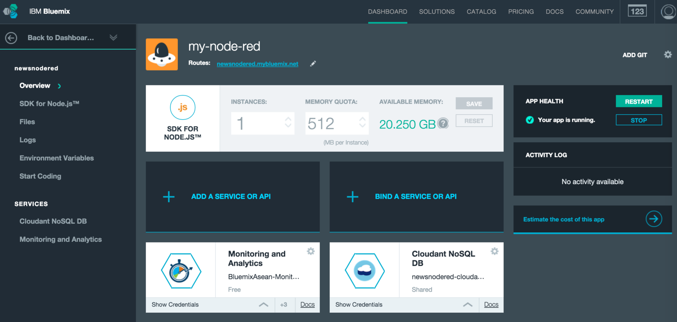The width and height of the screenshot is (677, 322).
Task: Open the COMMUNITY menu item
Action: click(x=594, y=12)
